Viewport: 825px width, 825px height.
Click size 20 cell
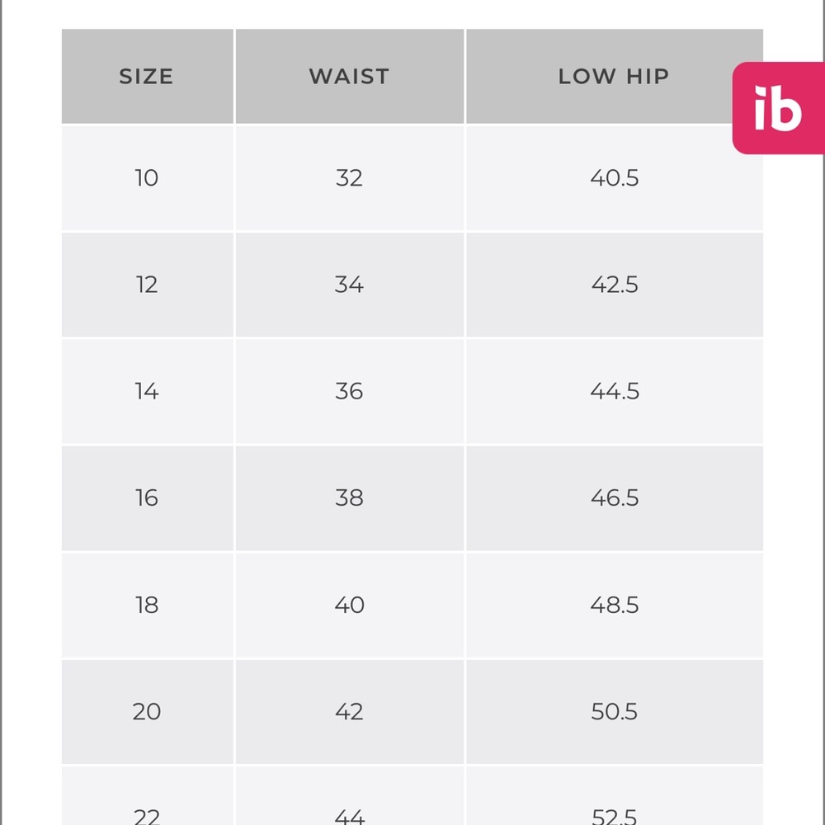pyautogui.click(x=148, y=712)
